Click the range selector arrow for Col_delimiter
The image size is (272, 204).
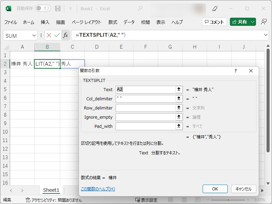click(178, 99)
